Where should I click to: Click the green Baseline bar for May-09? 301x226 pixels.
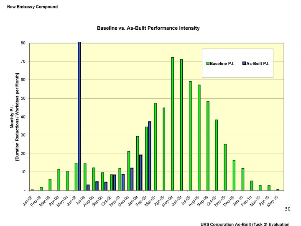173,124
